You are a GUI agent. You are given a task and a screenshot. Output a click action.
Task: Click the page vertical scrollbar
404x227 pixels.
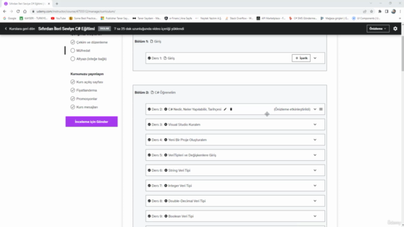402,54
